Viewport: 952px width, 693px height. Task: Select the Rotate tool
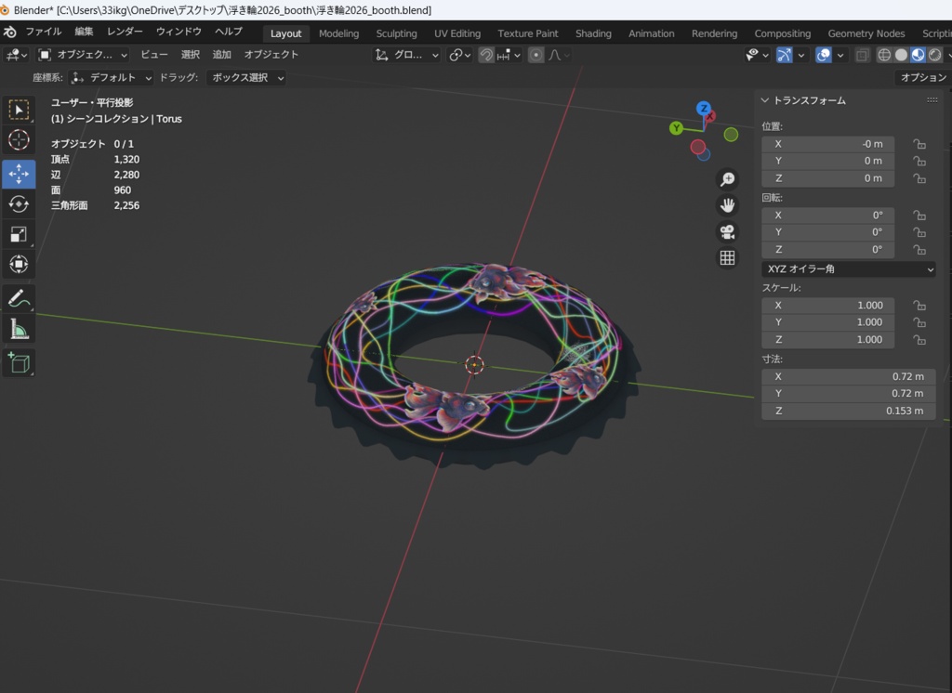(19, 203)
